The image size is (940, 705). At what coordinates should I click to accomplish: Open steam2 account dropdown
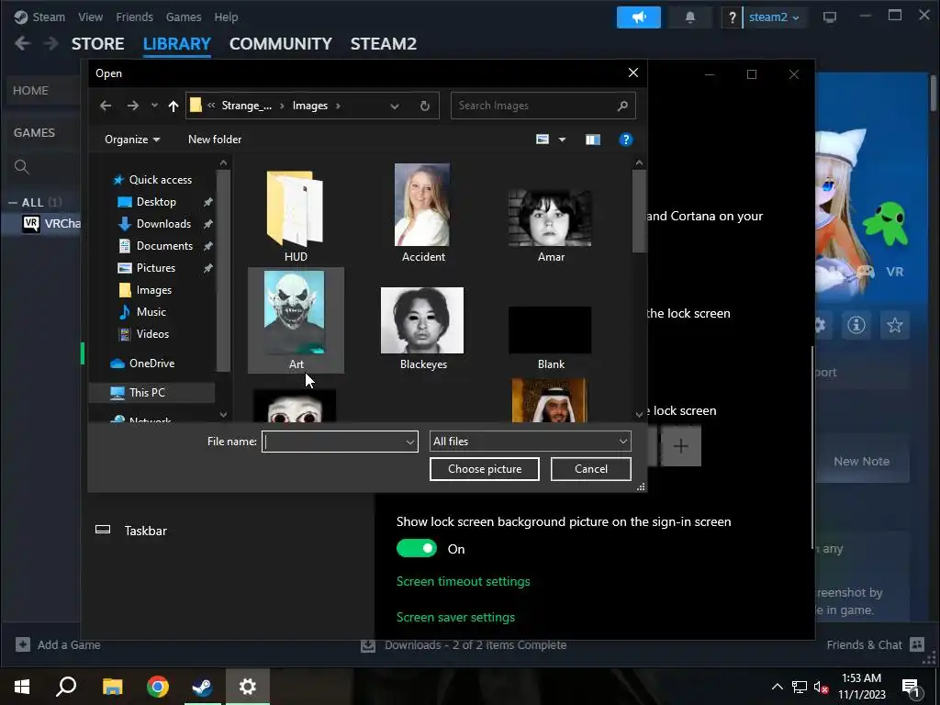tap(773, 17)
